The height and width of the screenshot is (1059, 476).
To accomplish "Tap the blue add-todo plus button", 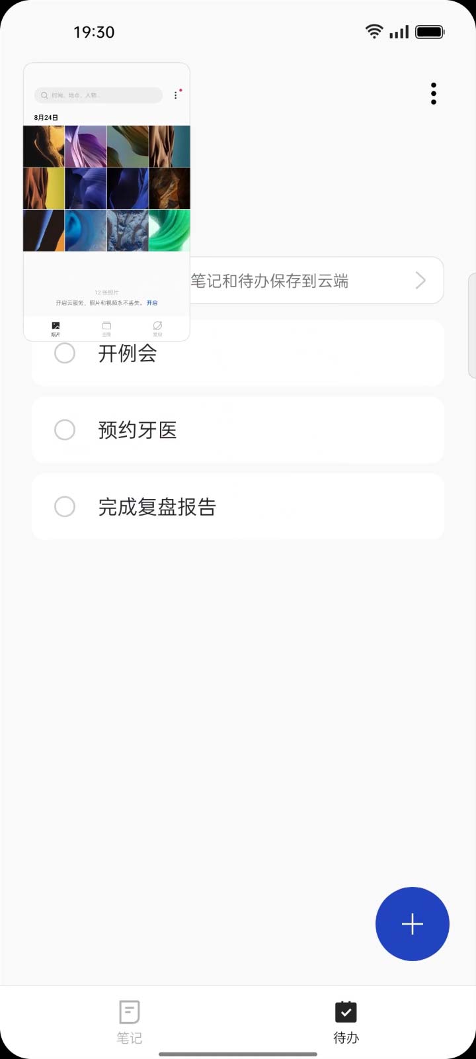I will pyautogui.click(x=412, y=923).
